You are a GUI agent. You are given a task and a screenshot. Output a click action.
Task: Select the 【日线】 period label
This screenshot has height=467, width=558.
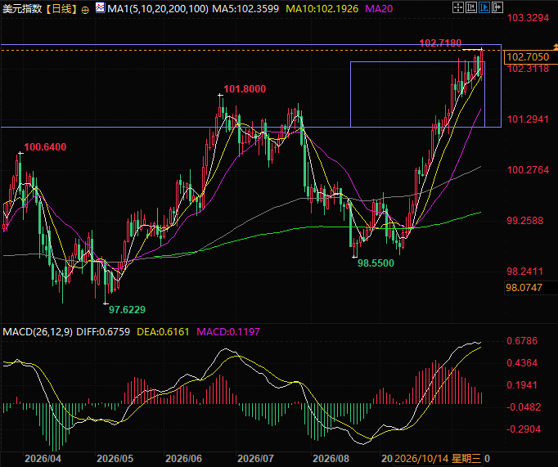(x=61, y=8)
